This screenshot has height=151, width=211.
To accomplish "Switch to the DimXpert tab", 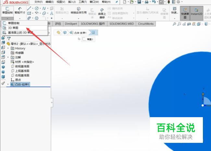I will click(x=71, y=24).
